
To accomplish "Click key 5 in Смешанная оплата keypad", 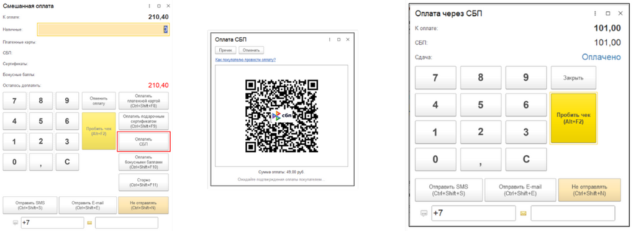I will [x=41, y=121].
